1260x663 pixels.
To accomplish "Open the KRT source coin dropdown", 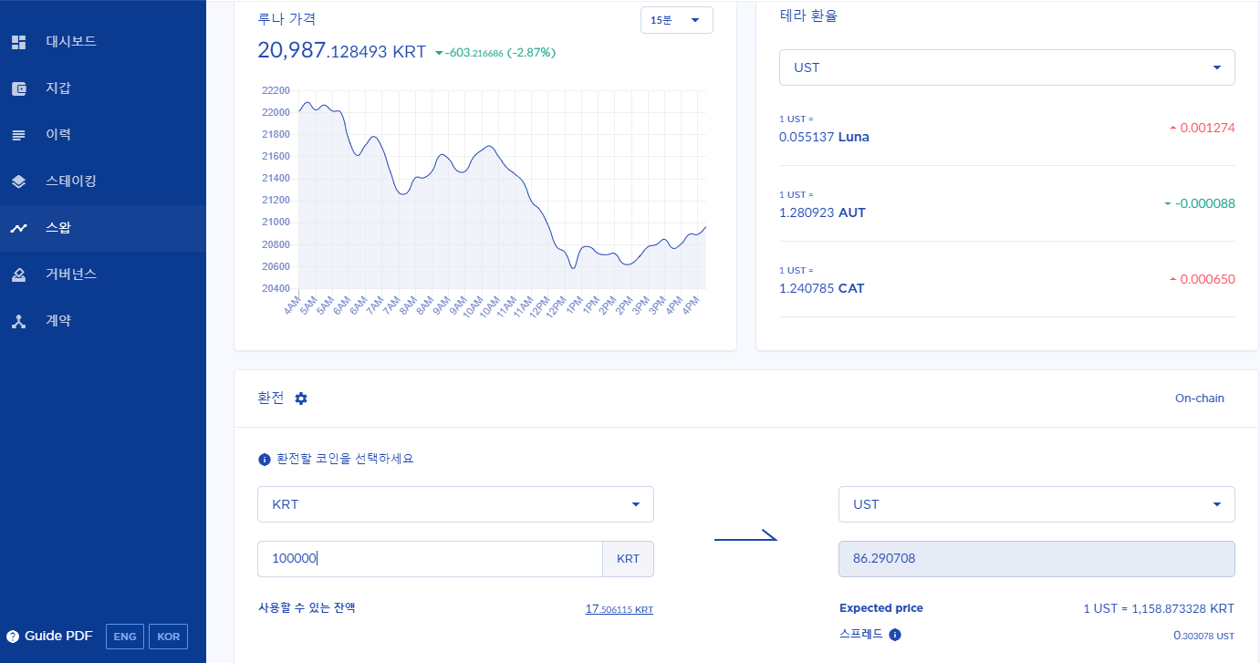I will [x=455, y=504].
